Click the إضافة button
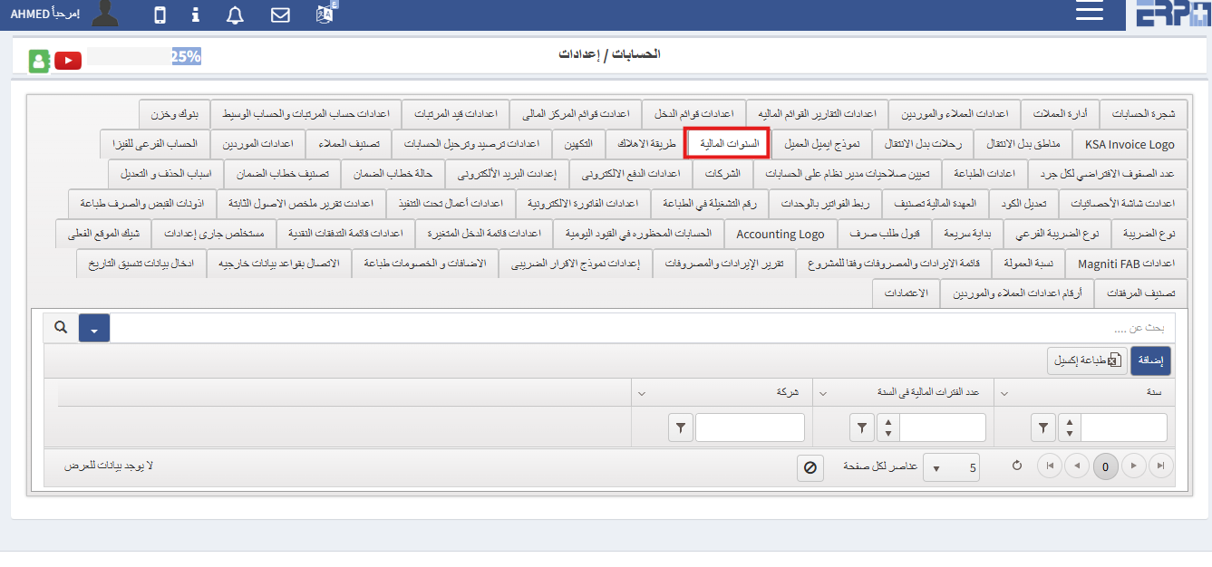Viewport: 1212px width, 567px height. point(1150,360)
